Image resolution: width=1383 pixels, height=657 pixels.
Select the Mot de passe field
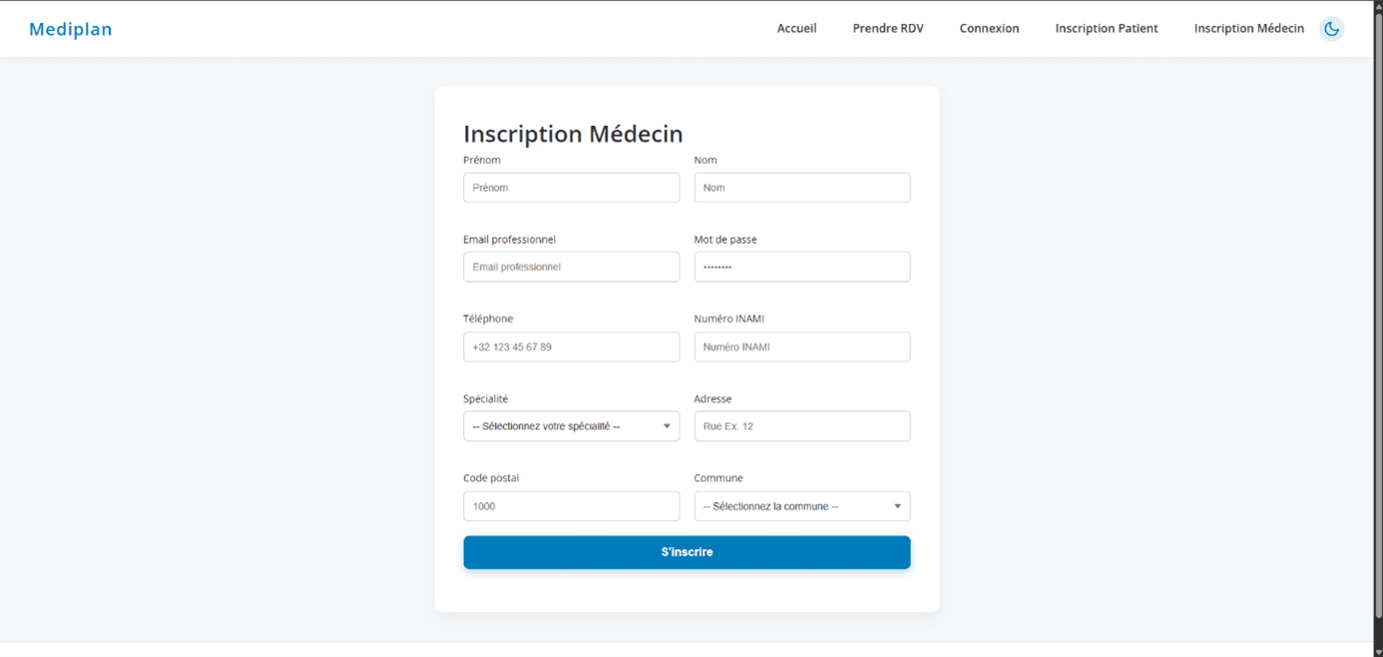(x=801, y=267)
